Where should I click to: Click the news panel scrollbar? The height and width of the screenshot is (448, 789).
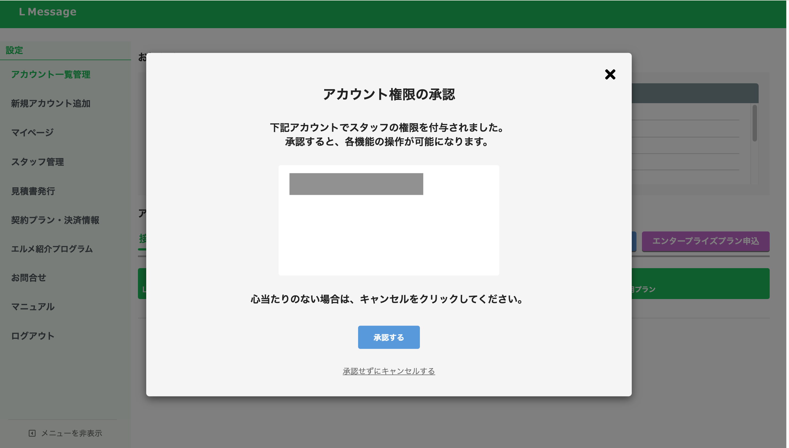point(754,123)
